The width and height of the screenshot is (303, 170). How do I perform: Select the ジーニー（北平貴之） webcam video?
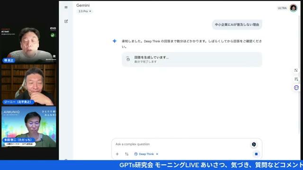(29, 85)
